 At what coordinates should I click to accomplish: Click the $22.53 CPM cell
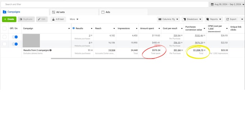224,43
